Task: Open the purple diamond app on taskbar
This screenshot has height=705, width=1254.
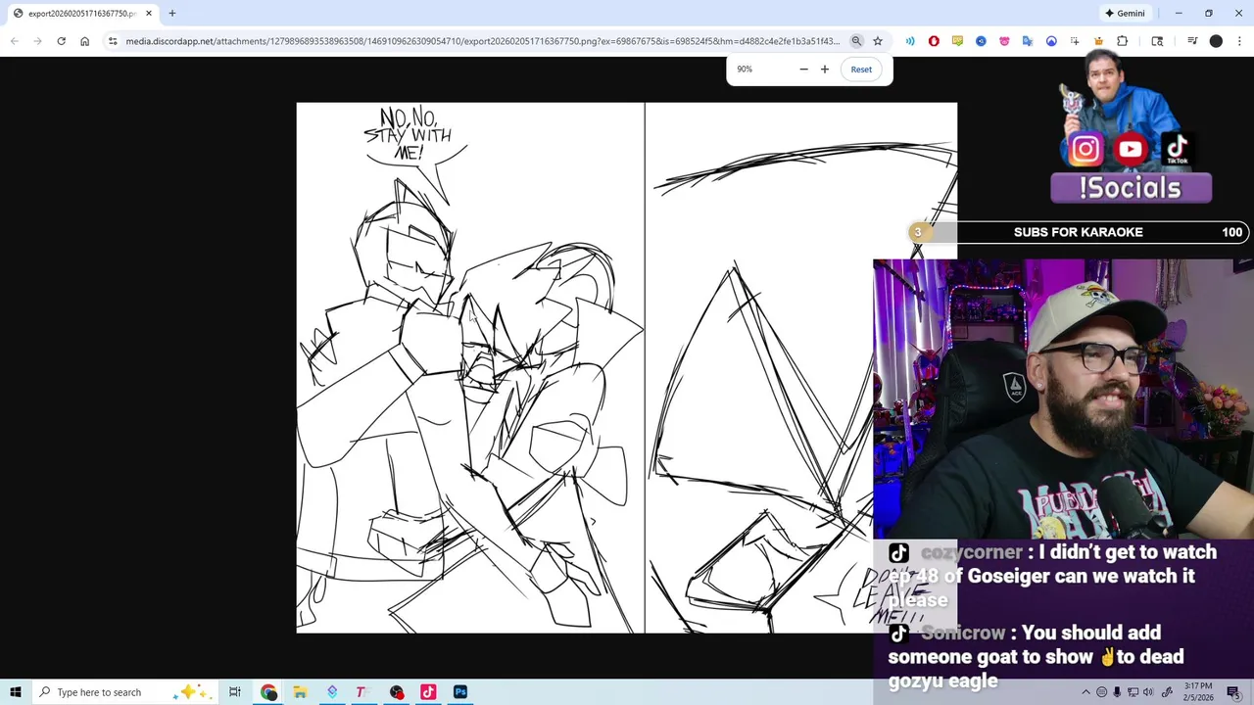Action: point(332,692)
